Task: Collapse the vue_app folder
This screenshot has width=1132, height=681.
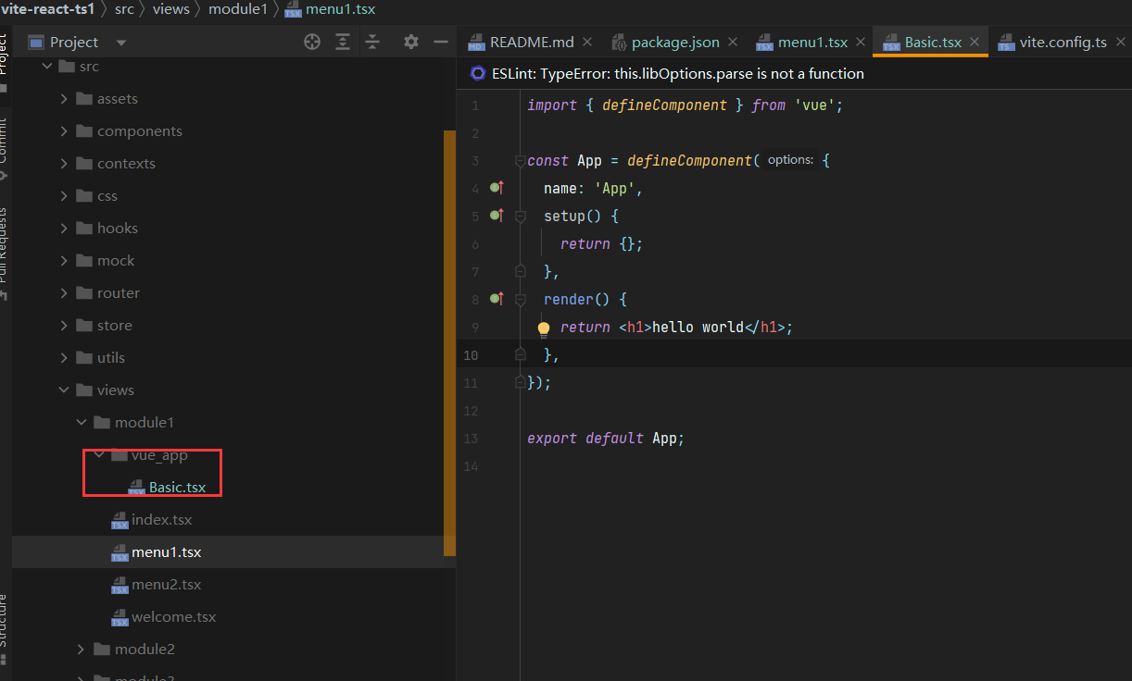Action: coord(99,454)
